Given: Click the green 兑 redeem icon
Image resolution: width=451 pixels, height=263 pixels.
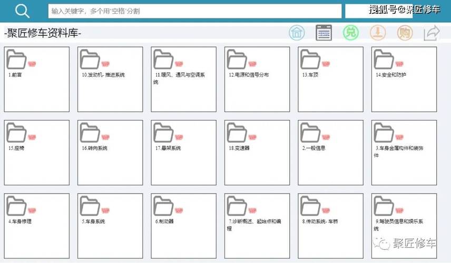Looking at the screenshot, I should 350,33.
